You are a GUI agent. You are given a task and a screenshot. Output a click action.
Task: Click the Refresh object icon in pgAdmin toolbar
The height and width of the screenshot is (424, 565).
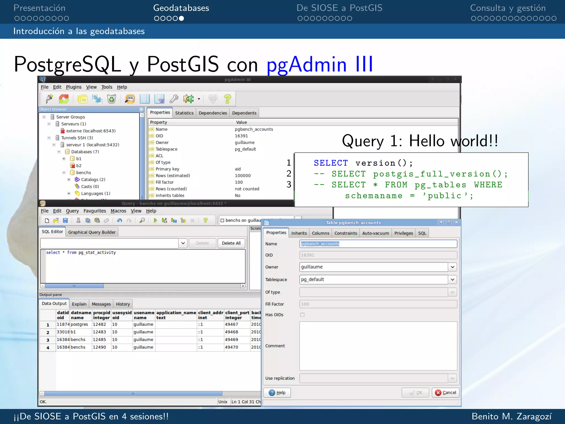pos(64,99)
